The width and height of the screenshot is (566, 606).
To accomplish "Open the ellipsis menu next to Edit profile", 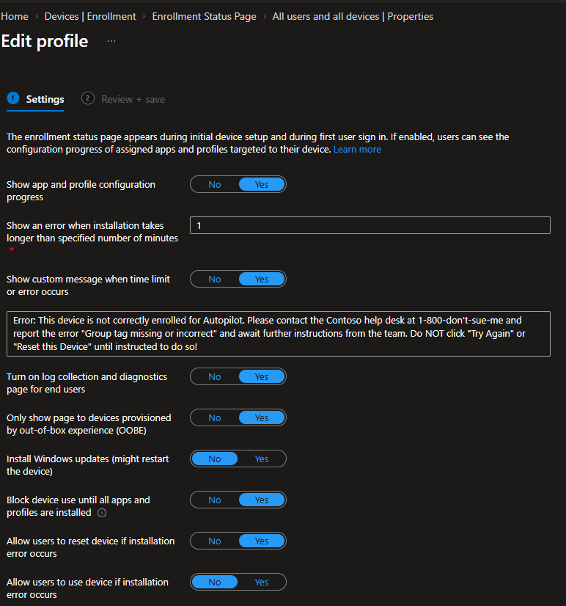I will pos(111,41).
